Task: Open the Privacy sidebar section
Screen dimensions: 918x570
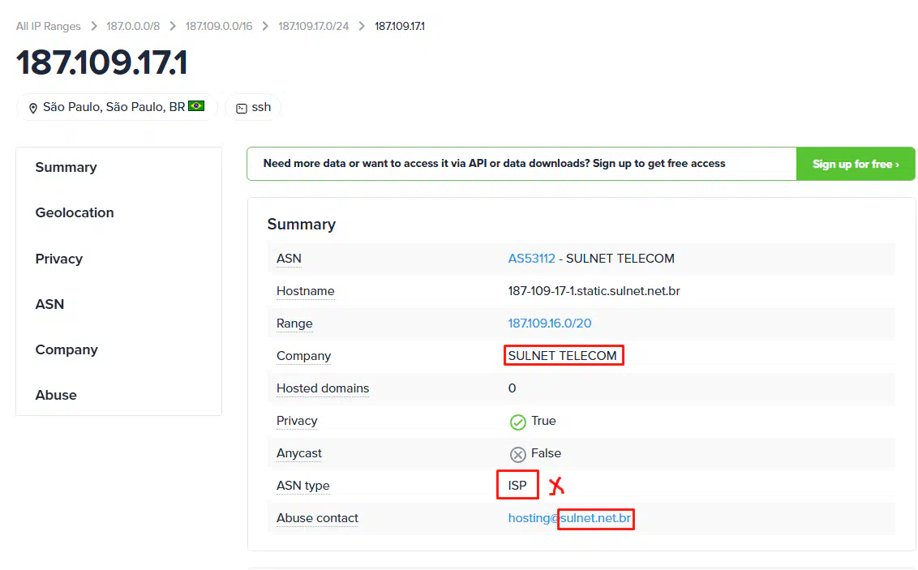Action: click(58, 259)
